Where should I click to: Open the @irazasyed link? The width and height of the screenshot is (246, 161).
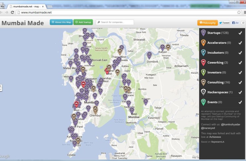tap(208, 128)
